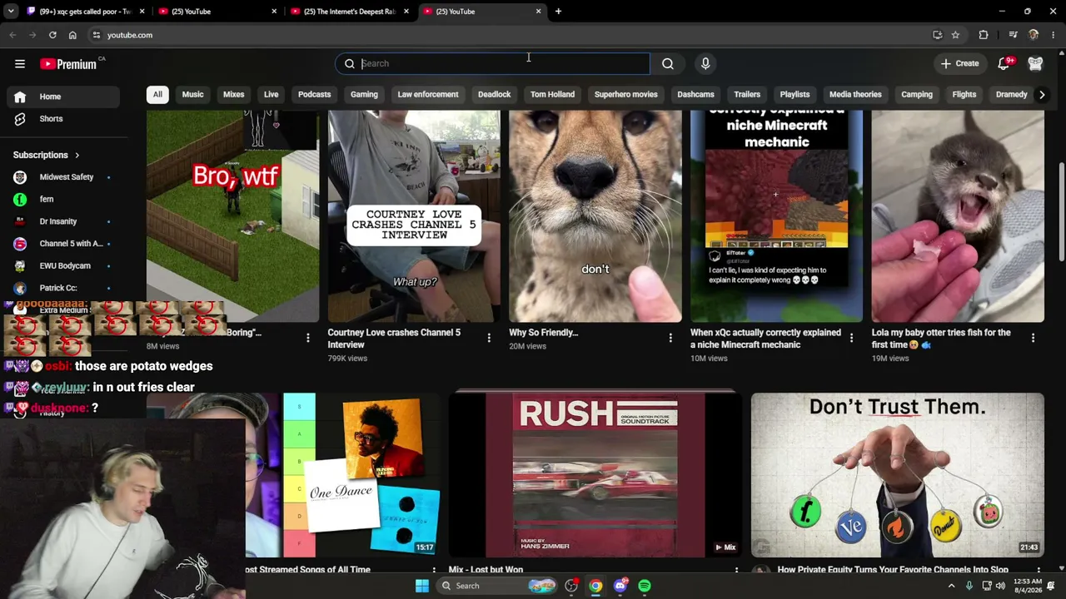Submit search with the magnifier button
The height and width of the screenshot is (599, 1066).
[668, 63]
